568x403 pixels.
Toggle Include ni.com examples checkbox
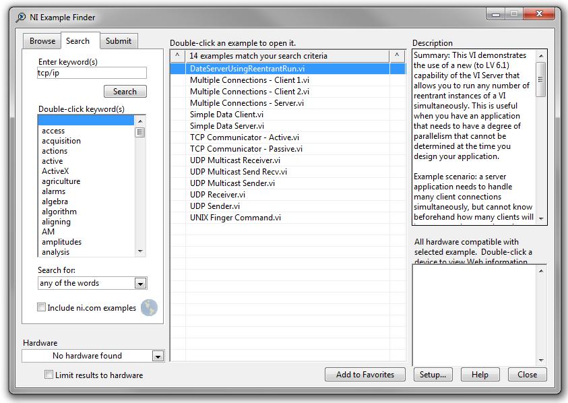tap(41, 307)
